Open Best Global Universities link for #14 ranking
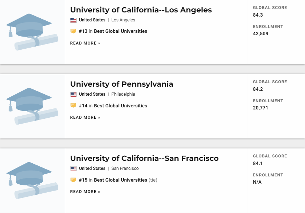Image resolution: width=305 pixels, height=213 pixels. [121, 106]
